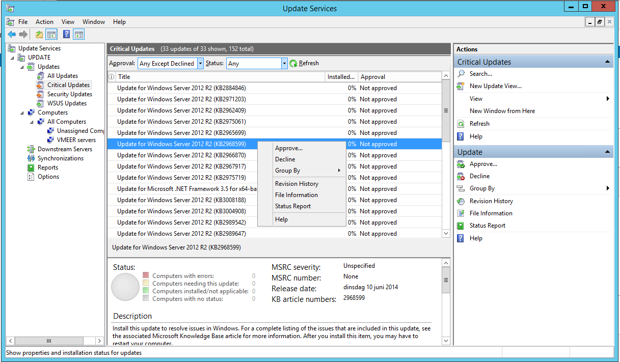This screenshot has width=620, height=362.
Task: Click the Forward arrow toolbar icon
Action: [23, 35]
